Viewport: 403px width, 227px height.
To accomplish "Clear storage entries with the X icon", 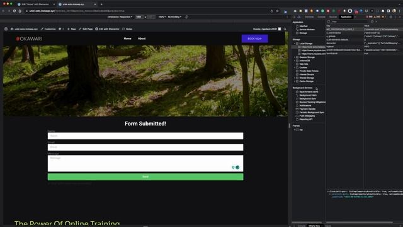I will pyautogui.click(x=377, y=21).
